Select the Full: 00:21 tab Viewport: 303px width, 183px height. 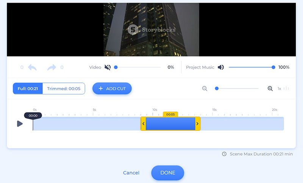(28, 88)
